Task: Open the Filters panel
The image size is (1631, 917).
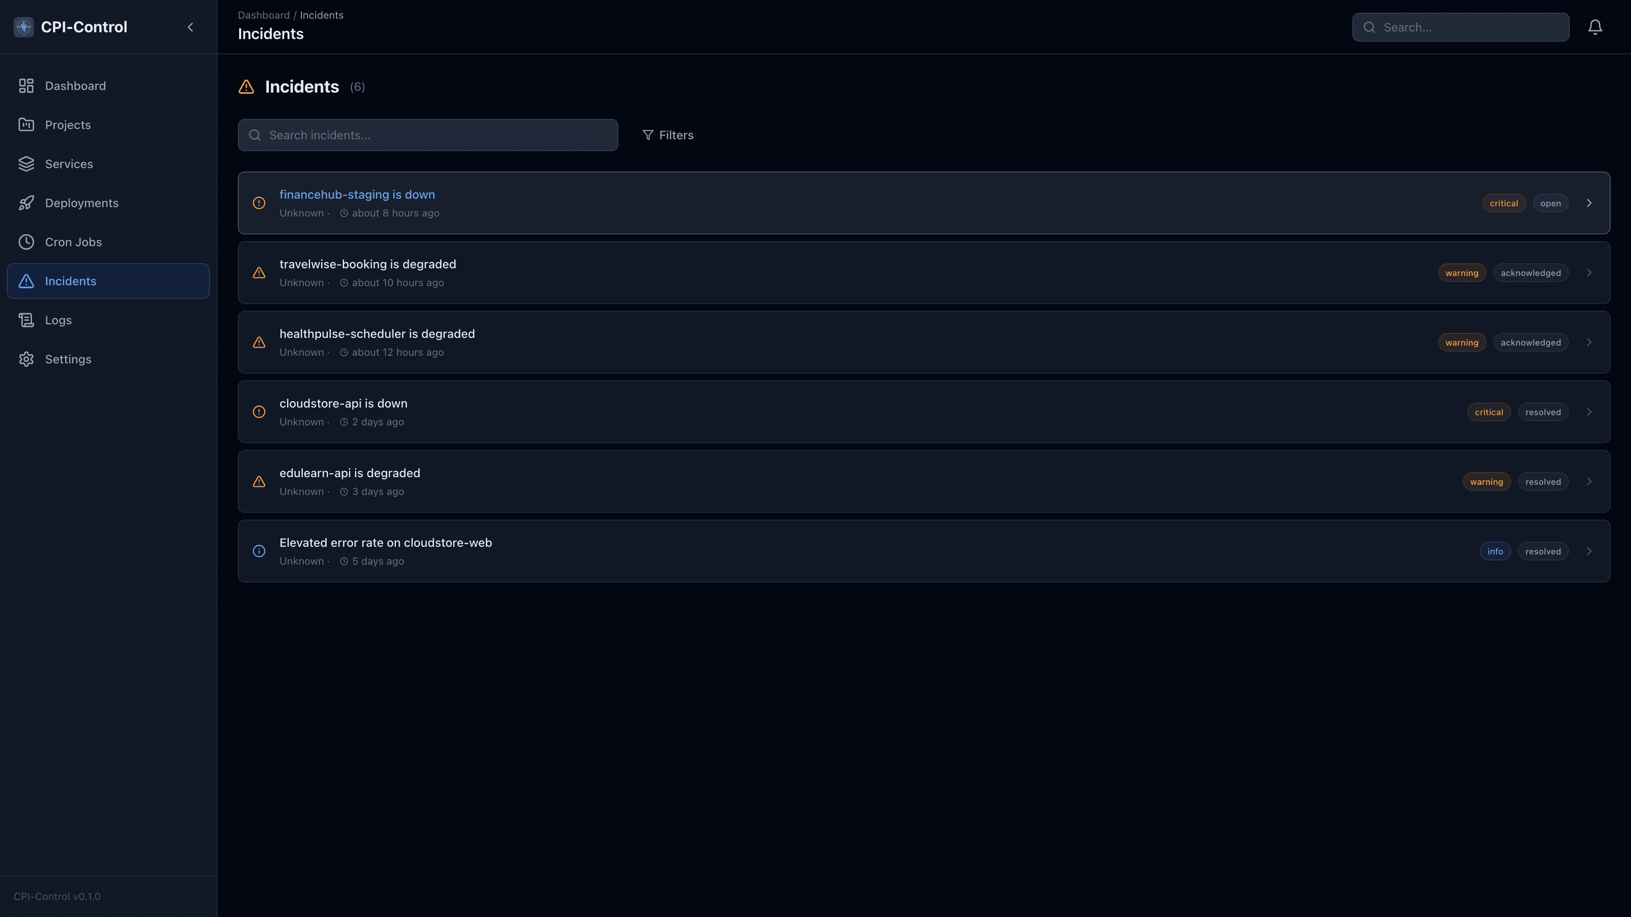Action: click(x=668, y=135)
